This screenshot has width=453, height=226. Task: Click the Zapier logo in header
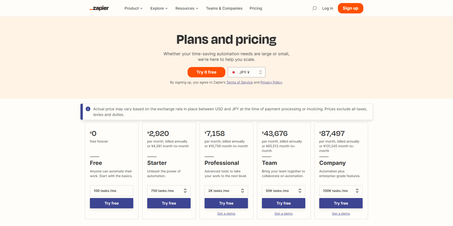tap(99, 8)
